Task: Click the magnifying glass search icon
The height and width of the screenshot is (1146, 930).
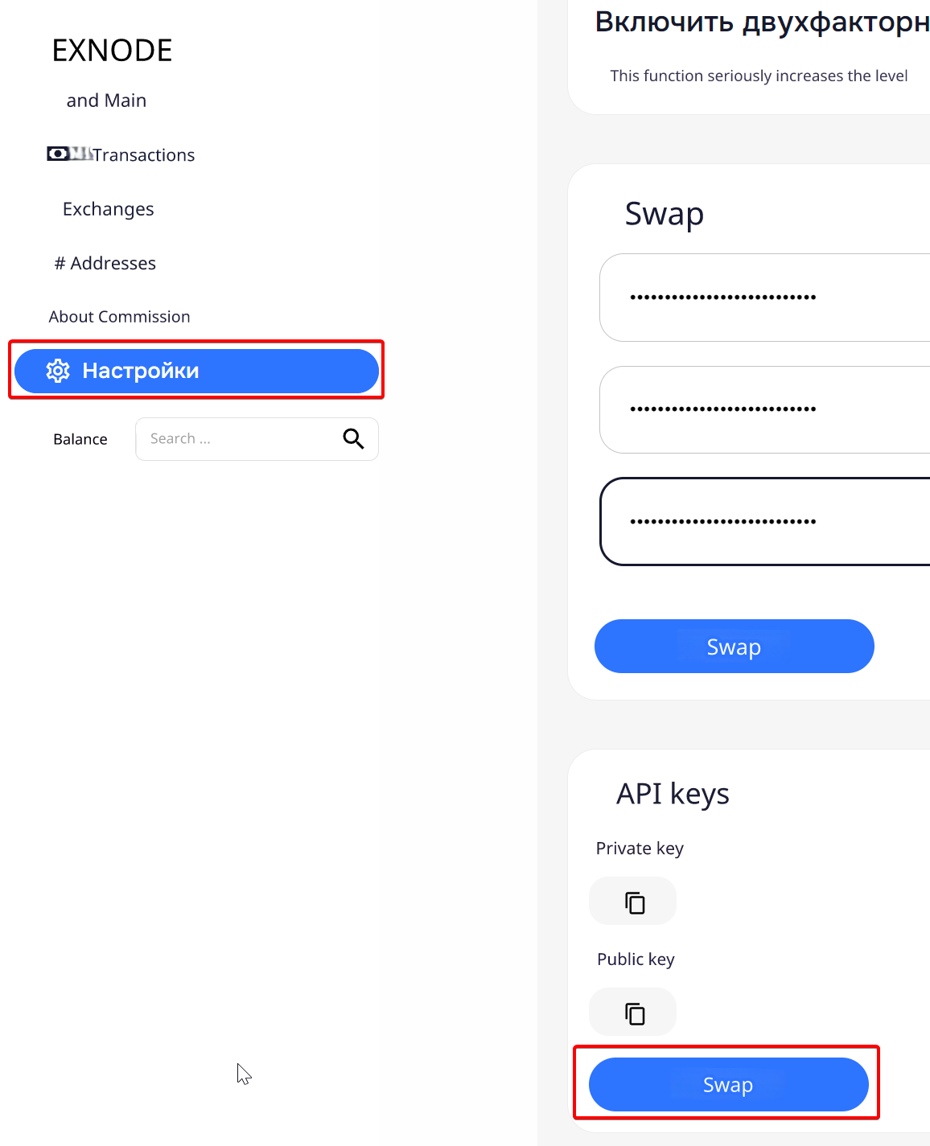Action: tap(353, 438)
